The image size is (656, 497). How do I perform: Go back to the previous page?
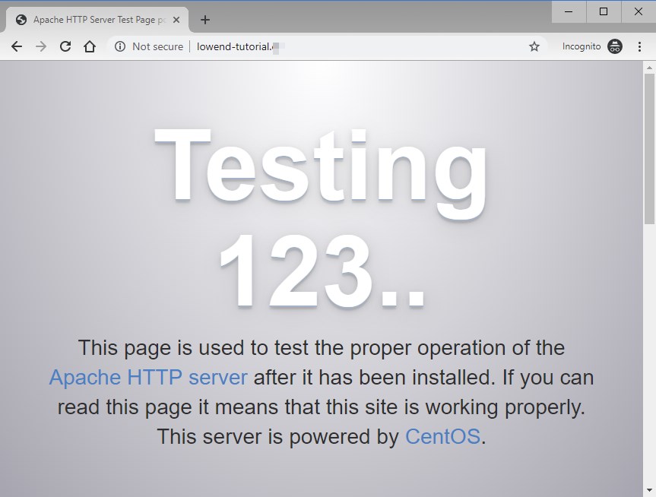pos(17,46)
